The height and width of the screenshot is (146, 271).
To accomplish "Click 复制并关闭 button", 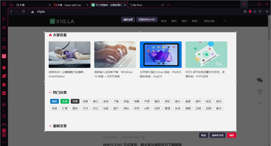I will 217,135.
